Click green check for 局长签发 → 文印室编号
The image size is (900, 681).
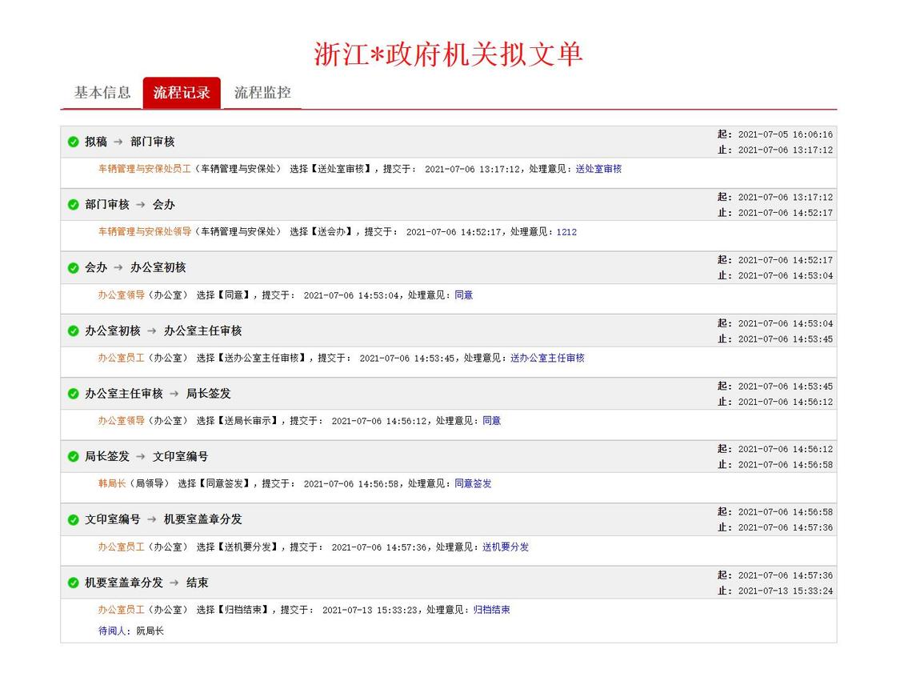click(74, 457)
